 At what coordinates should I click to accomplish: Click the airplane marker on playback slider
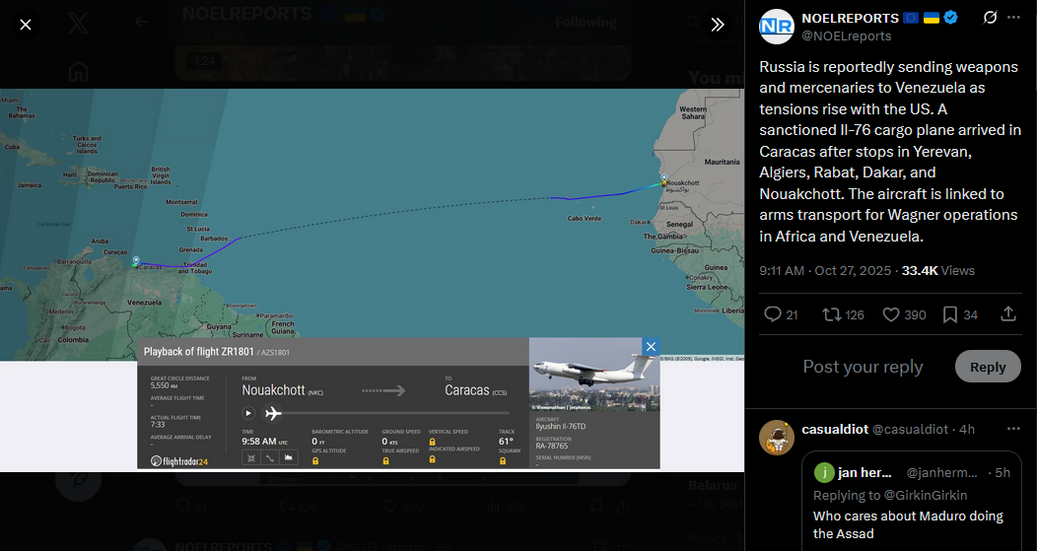pyautogui.click(x=273, y=413)
